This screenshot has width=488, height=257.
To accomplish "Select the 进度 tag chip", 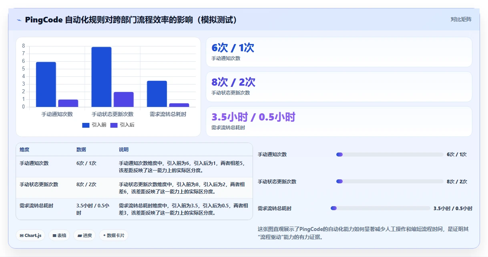I will pyautogui.click(x=84, y=235).
